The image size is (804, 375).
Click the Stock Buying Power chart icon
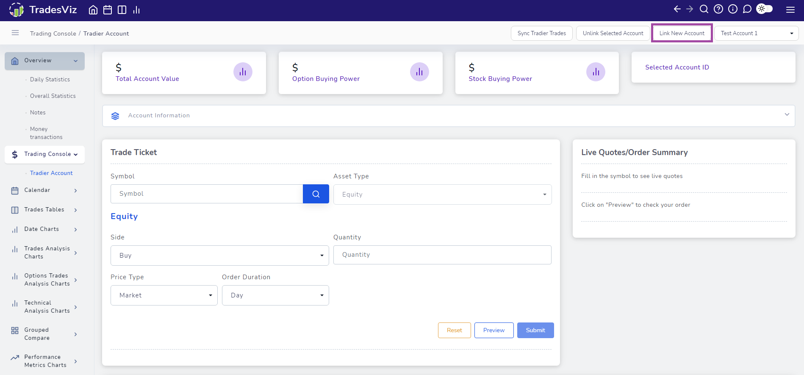click(596, 72)
